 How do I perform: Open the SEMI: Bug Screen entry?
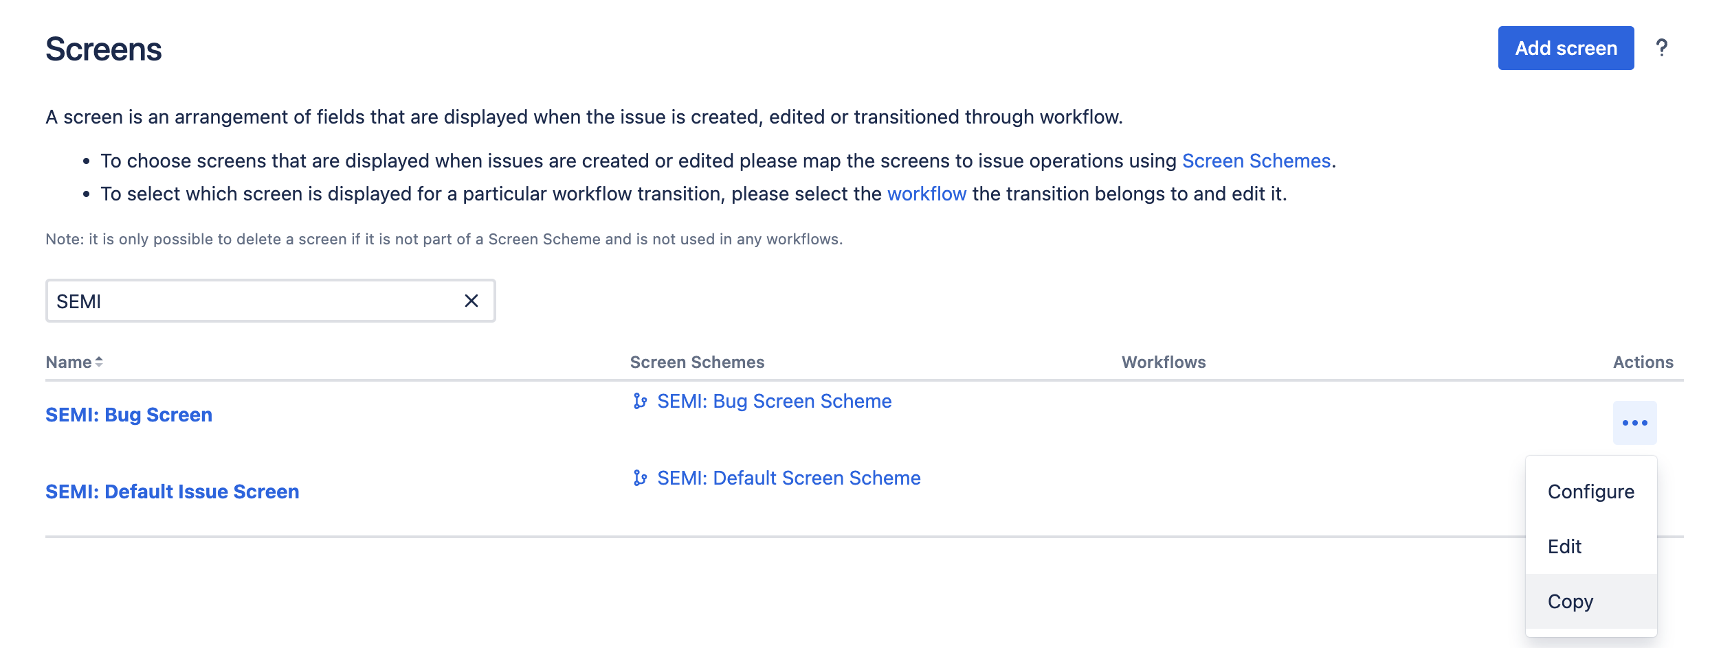tap(129, 415)
